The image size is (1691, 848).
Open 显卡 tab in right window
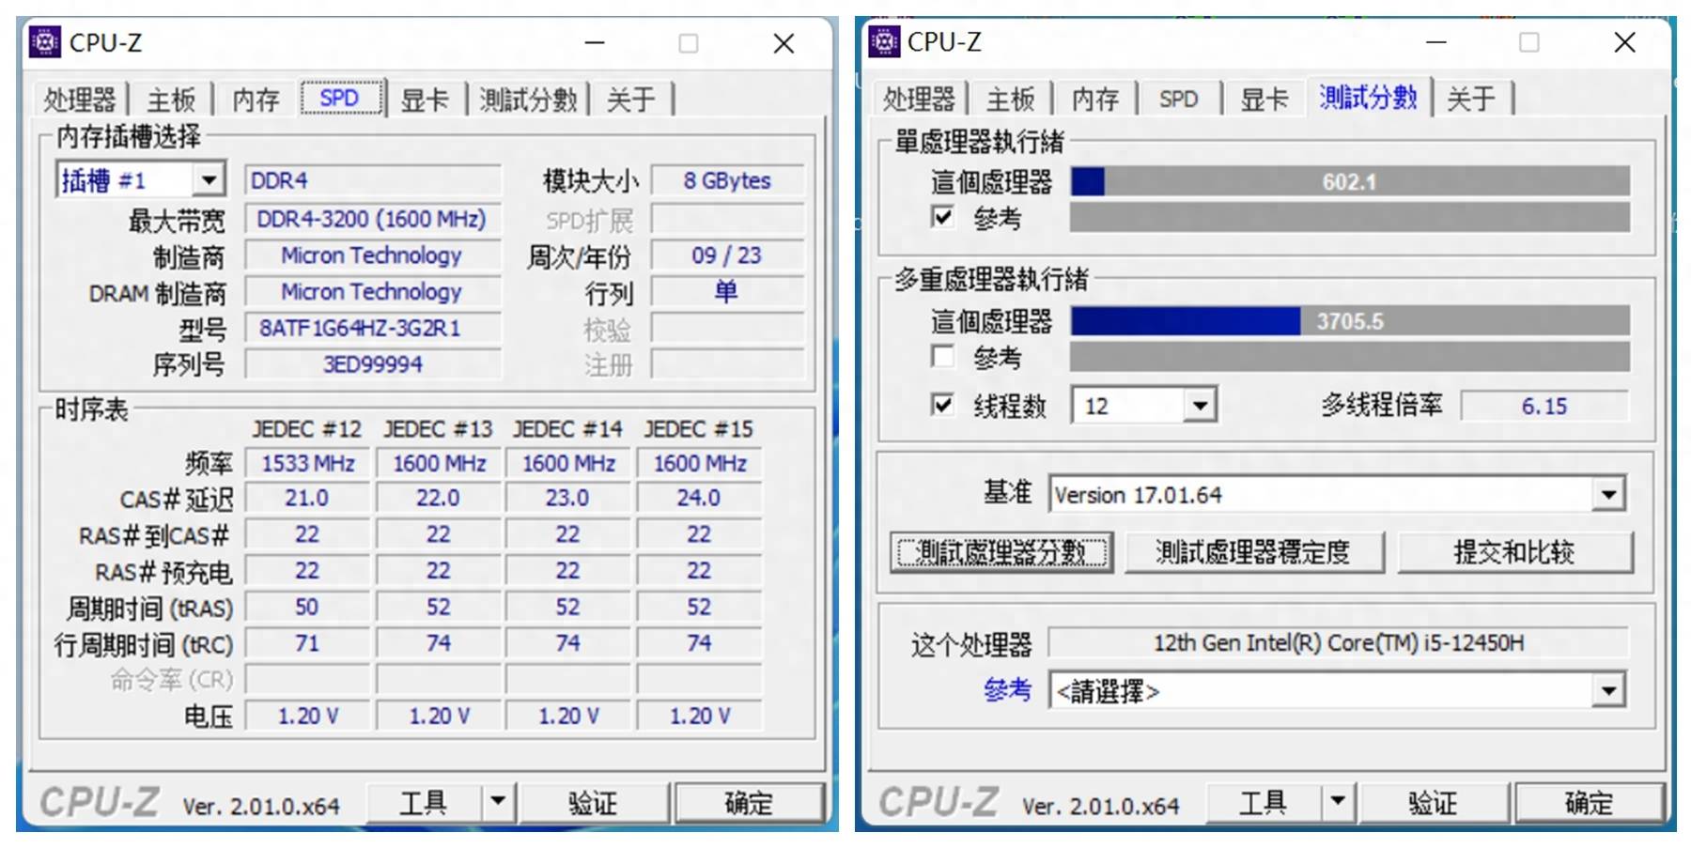[1264, 98]
